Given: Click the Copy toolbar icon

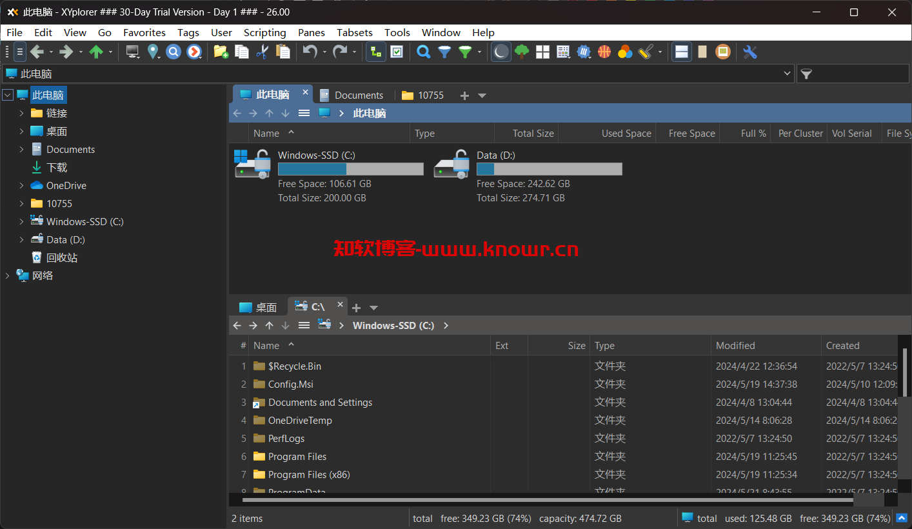Looking at the screenshot, I should tap(242, 52).
